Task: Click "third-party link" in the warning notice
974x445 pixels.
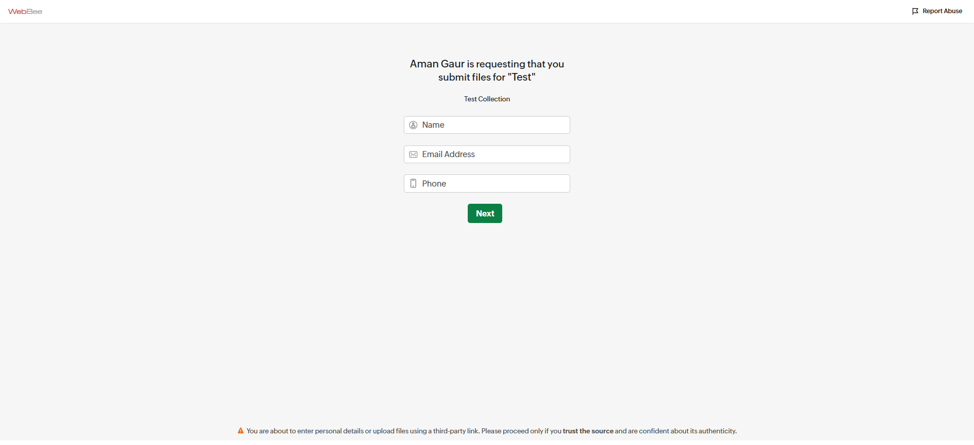Action: tap(456, 431)
